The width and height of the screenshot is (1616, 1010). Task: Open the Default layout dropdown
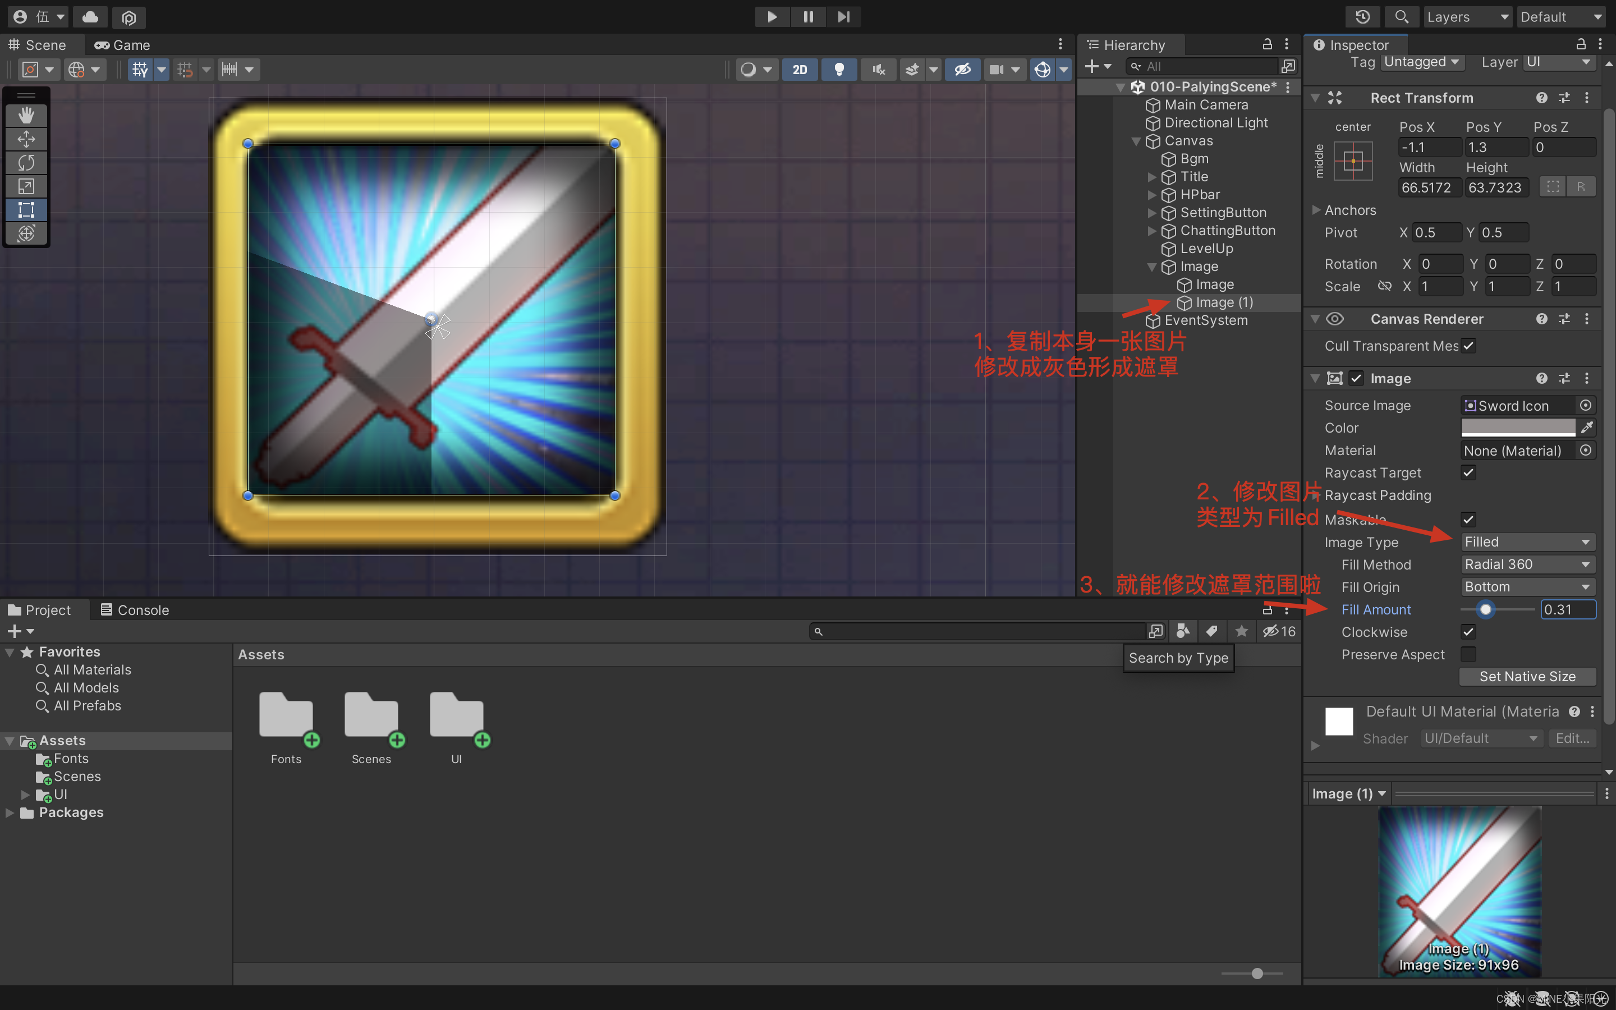(1560, 17)
